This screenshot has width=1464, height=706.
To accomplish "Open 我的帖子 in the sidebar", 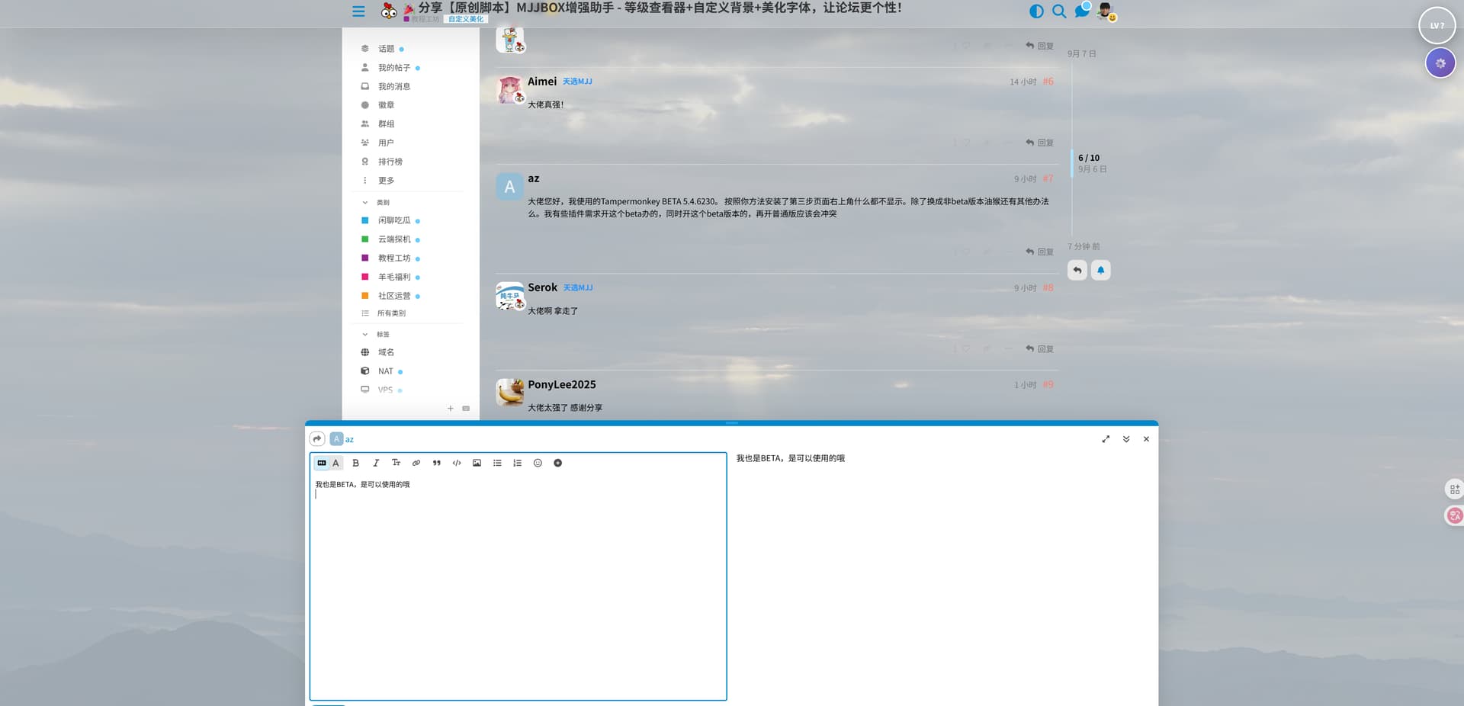I will tap(393, 68).
